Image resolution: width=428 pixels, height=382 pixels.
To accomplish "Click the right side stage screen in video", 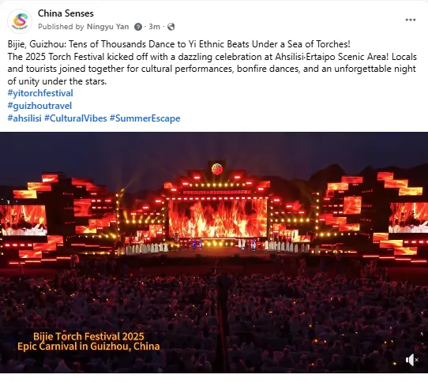I will (x=408, y=218).
